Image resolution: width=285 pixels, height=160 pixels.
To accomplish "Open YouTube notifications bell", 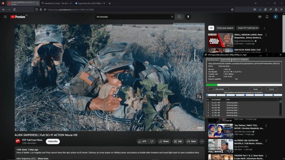I will pos(267,17).
